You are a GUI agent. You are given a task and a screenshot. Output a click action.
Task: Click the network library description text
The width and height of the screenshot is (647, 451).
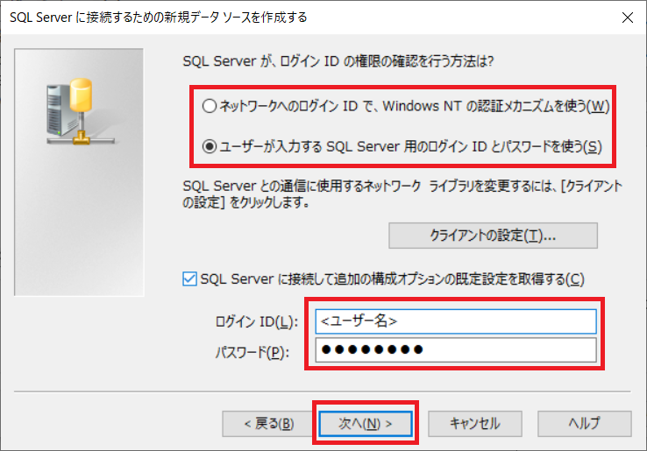point(402,194)
